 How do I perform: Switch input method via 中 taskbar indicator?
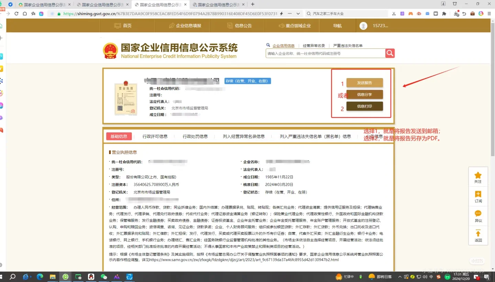point(431,276)
